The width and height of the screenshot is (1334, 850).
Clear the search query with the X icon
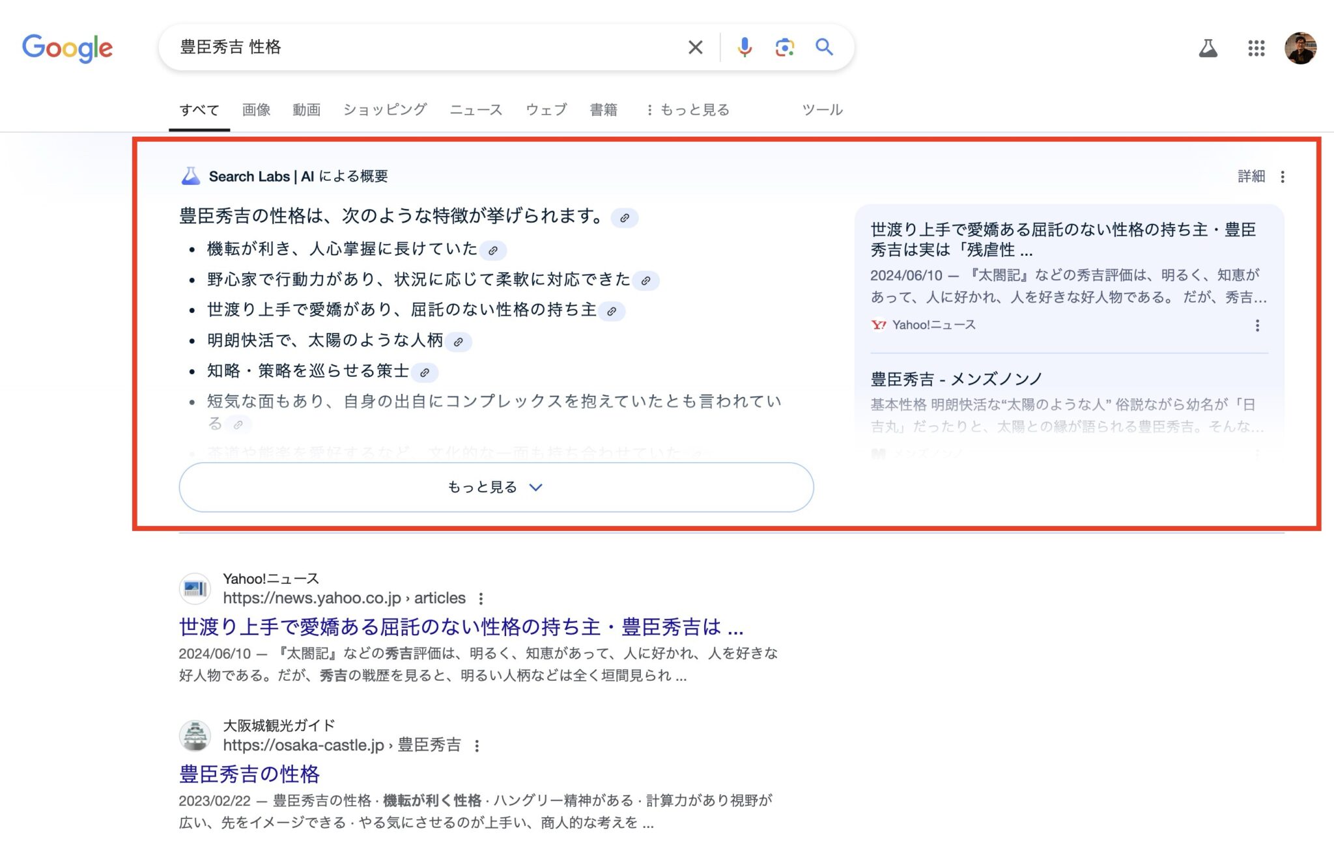pos(694,47)
